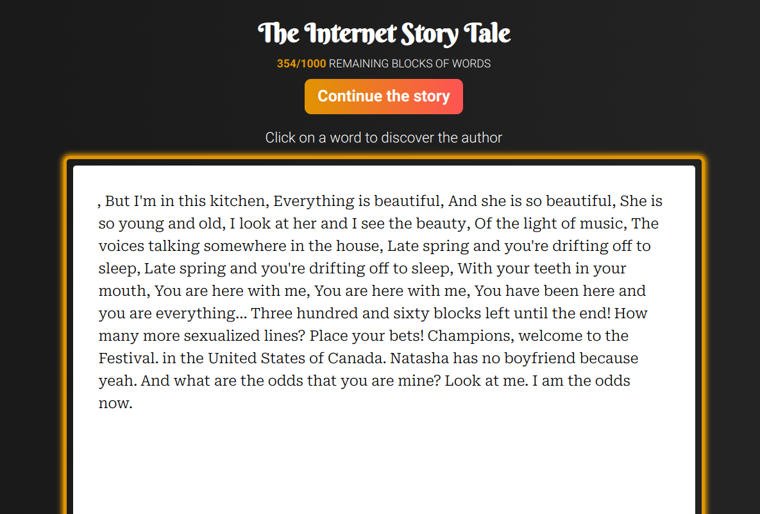Screen dimensions: 760x514
Task: Click the word 'Canada' in the story
Action: coord(356,357)
